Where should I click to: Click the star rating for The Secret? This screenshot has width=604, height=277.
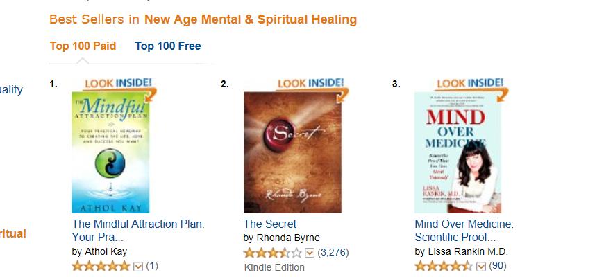[273, 253]
